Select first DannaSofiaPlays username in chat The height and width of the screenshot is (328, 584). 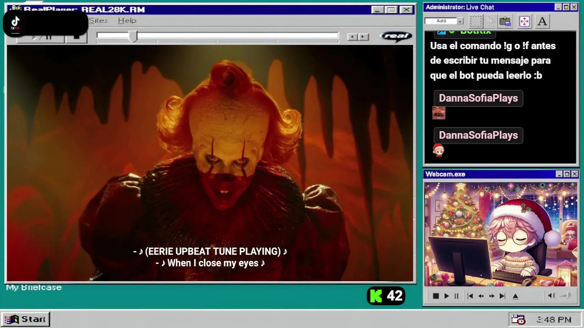[478, 98]
